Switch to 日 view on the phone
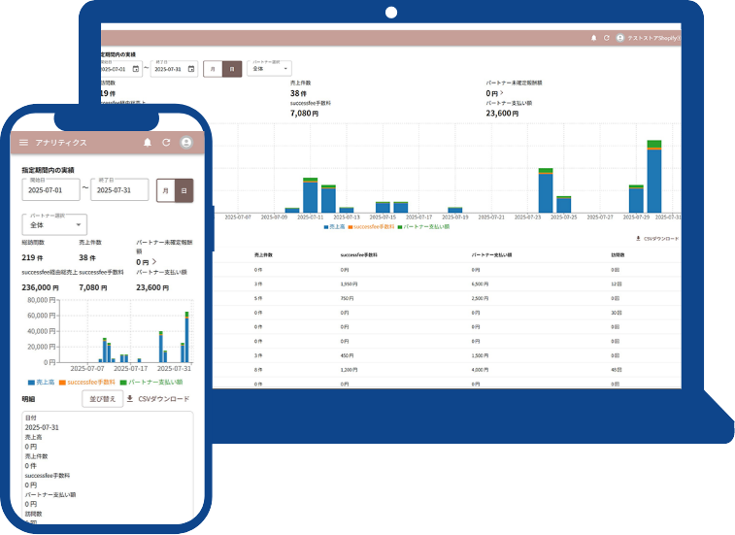This screenshot has height=535, width=735. (184, 190)
